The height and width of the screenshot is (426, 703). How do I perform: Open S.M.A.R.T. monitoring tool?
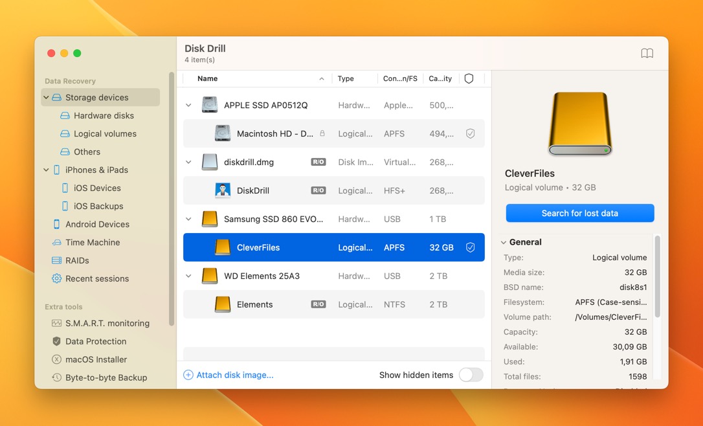click(107, 323)
